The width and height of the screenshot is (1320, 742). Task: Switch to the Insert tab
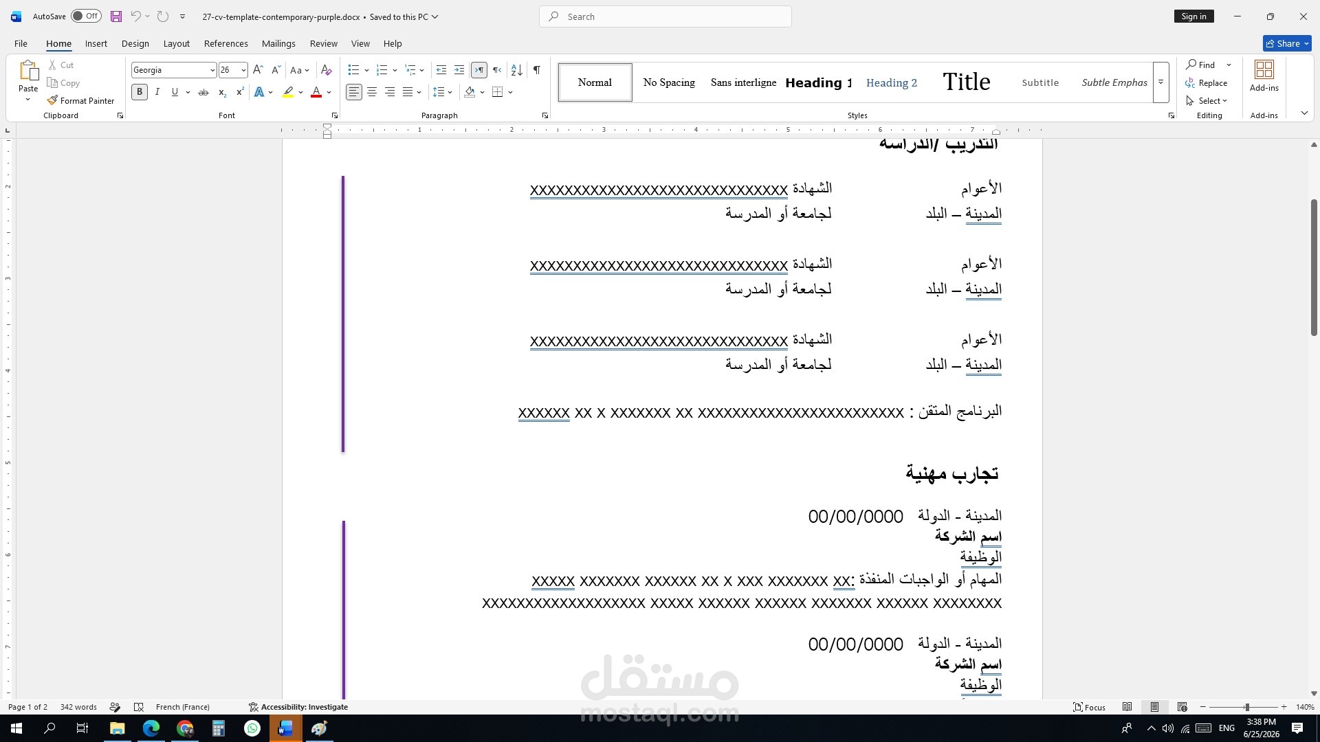coord(96,43)
